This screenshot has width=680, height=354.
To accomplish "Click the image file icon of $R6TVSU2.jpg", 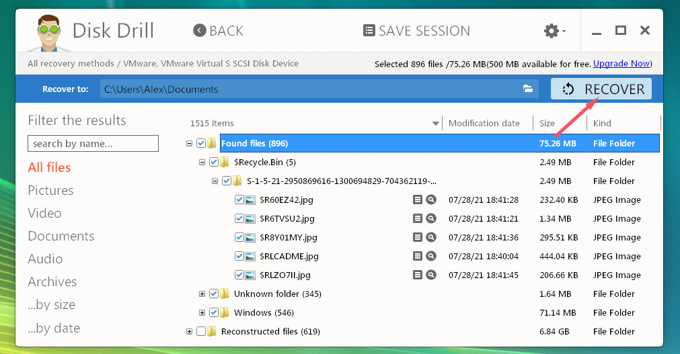I will [x=250, y=218].
